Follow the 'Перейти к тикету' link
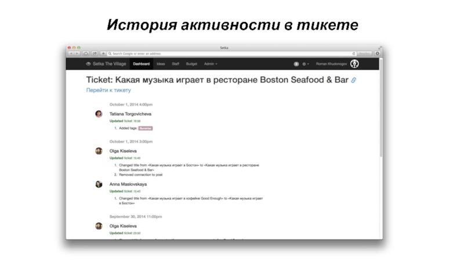 (x=108, y=90)
